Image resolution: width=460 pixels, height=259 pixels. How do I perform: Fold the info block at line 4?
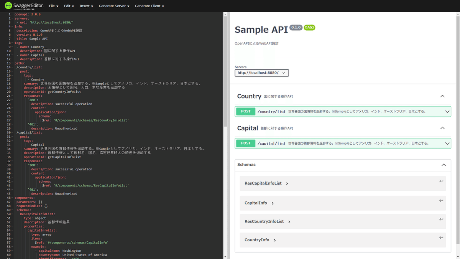pos(13,26)
